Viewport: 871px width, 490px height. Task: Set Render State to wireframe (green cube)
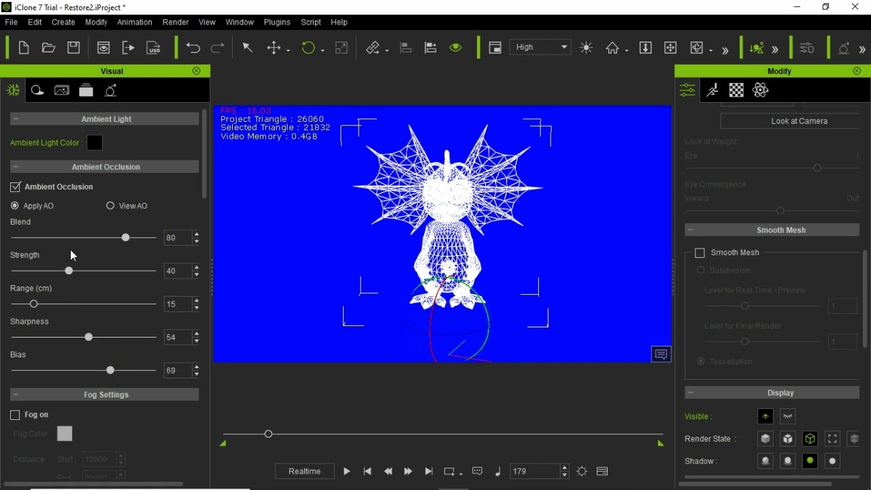(810, 439)
